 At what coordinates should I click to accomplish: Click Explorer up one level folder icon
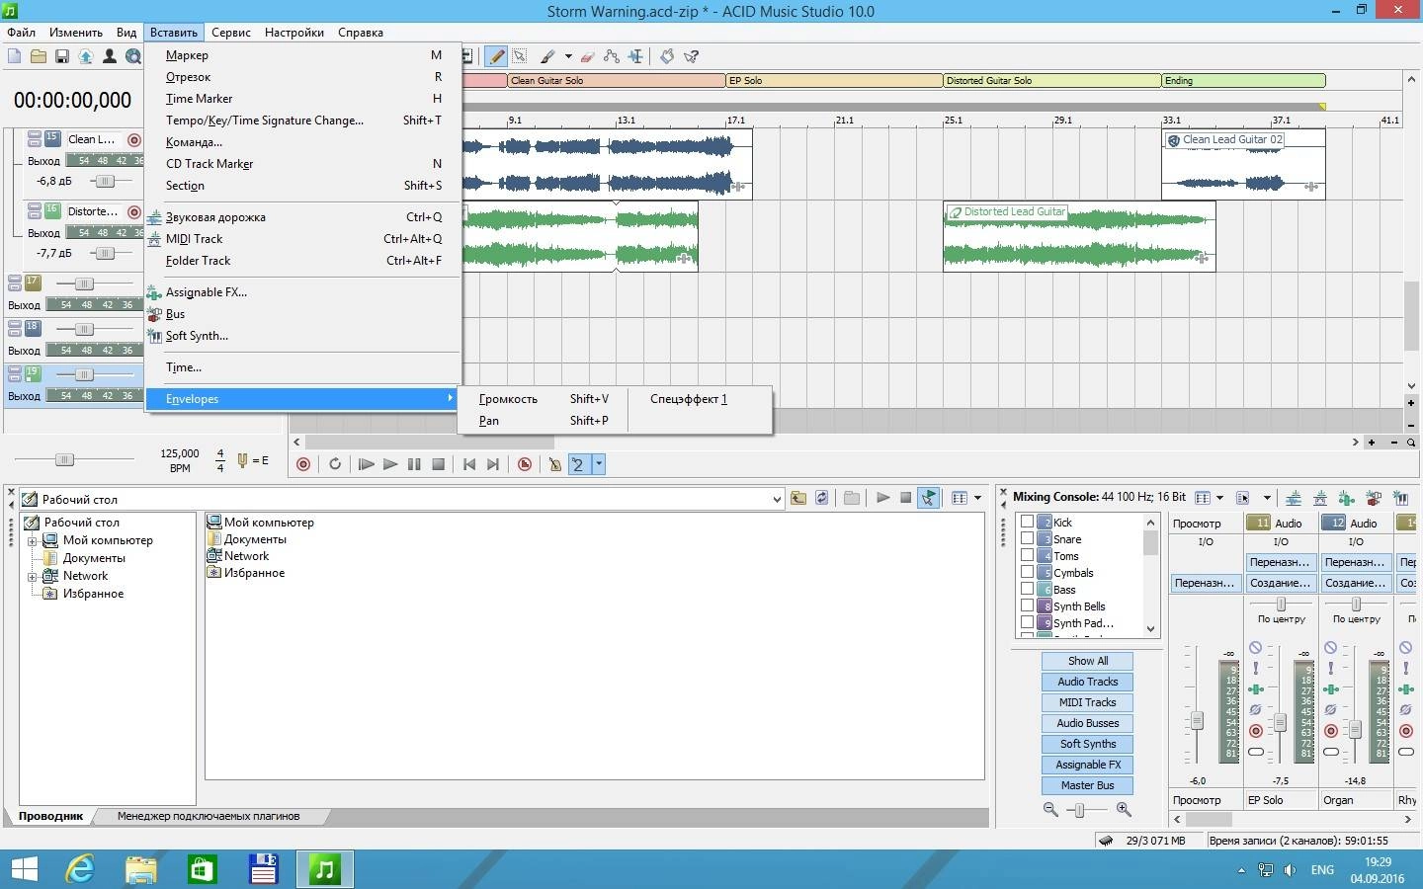[x=797, y=498]
